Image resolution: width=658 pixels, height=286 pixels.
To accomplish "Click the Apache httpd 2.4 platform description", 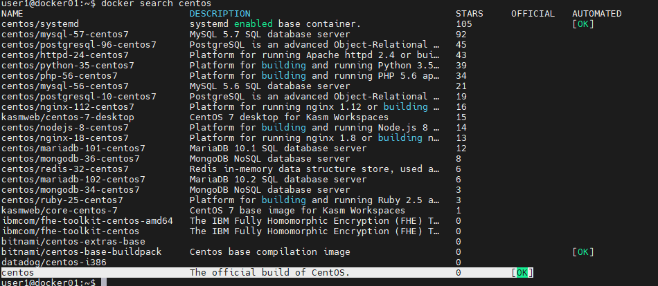I will pos(314,55).
